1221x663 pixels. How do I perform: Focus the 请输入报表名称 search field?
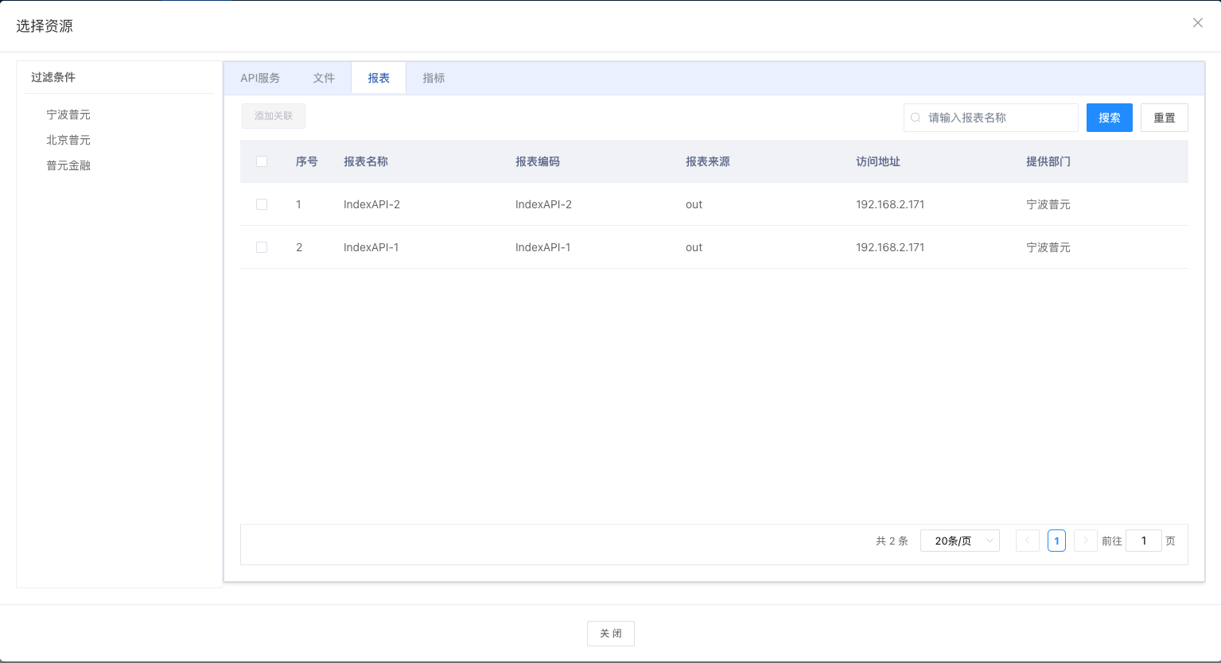coord(998,118)
